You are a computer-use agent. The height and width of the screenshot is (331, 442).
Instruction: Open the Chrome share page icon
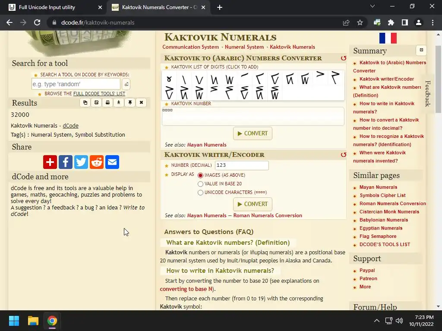(346, 22)
